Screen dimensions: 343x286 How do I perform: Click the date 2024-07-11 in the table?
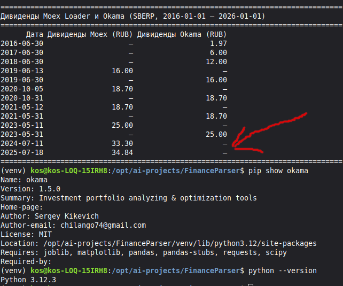click(x=22, y=143)
